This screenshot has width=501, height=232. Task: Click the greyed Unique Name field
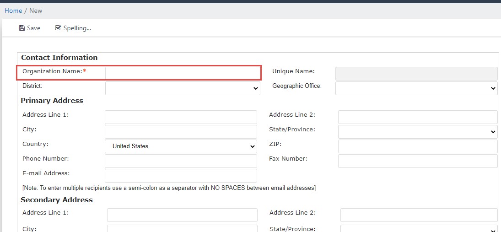coord(416,74)
